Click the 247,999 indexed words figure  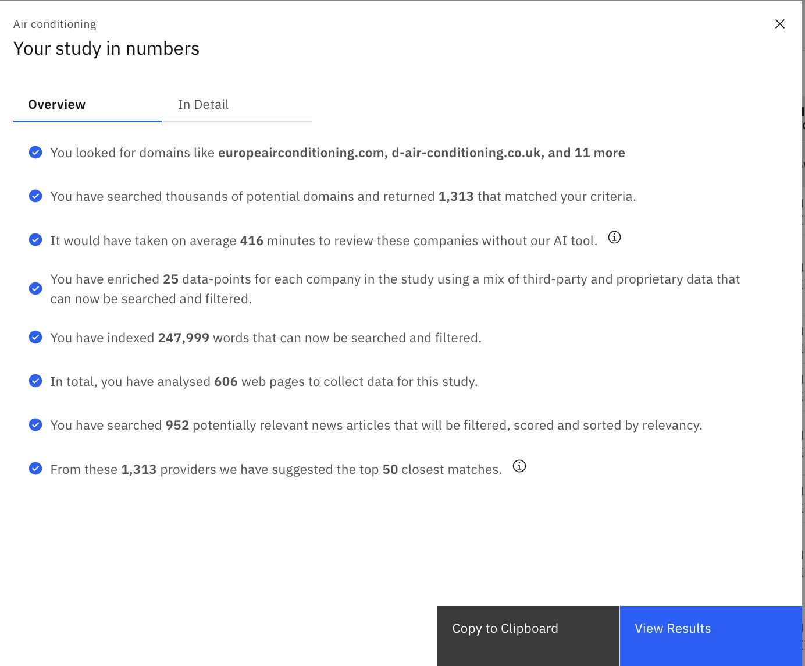[183, 338]
